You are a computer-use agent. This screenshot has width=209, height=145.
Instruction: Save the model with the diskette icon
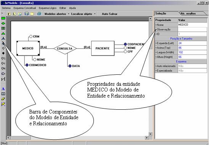pos(27,14)
